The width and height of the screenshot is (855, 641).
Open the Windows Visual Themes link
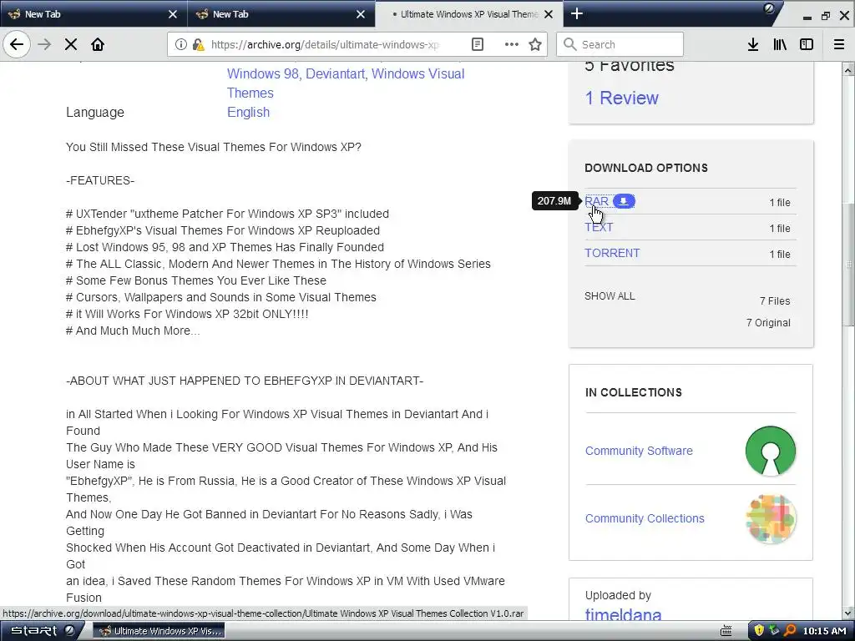pos(346,83)
